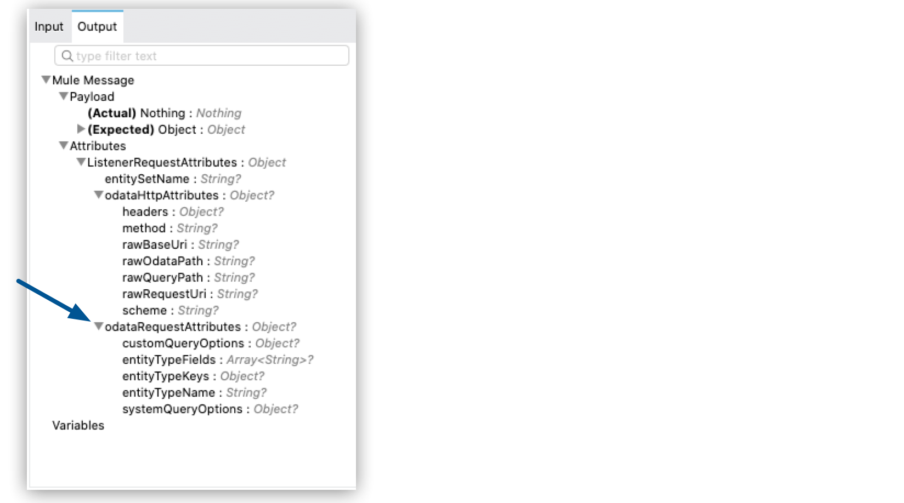Select the headers attribute

coord(146,212)
